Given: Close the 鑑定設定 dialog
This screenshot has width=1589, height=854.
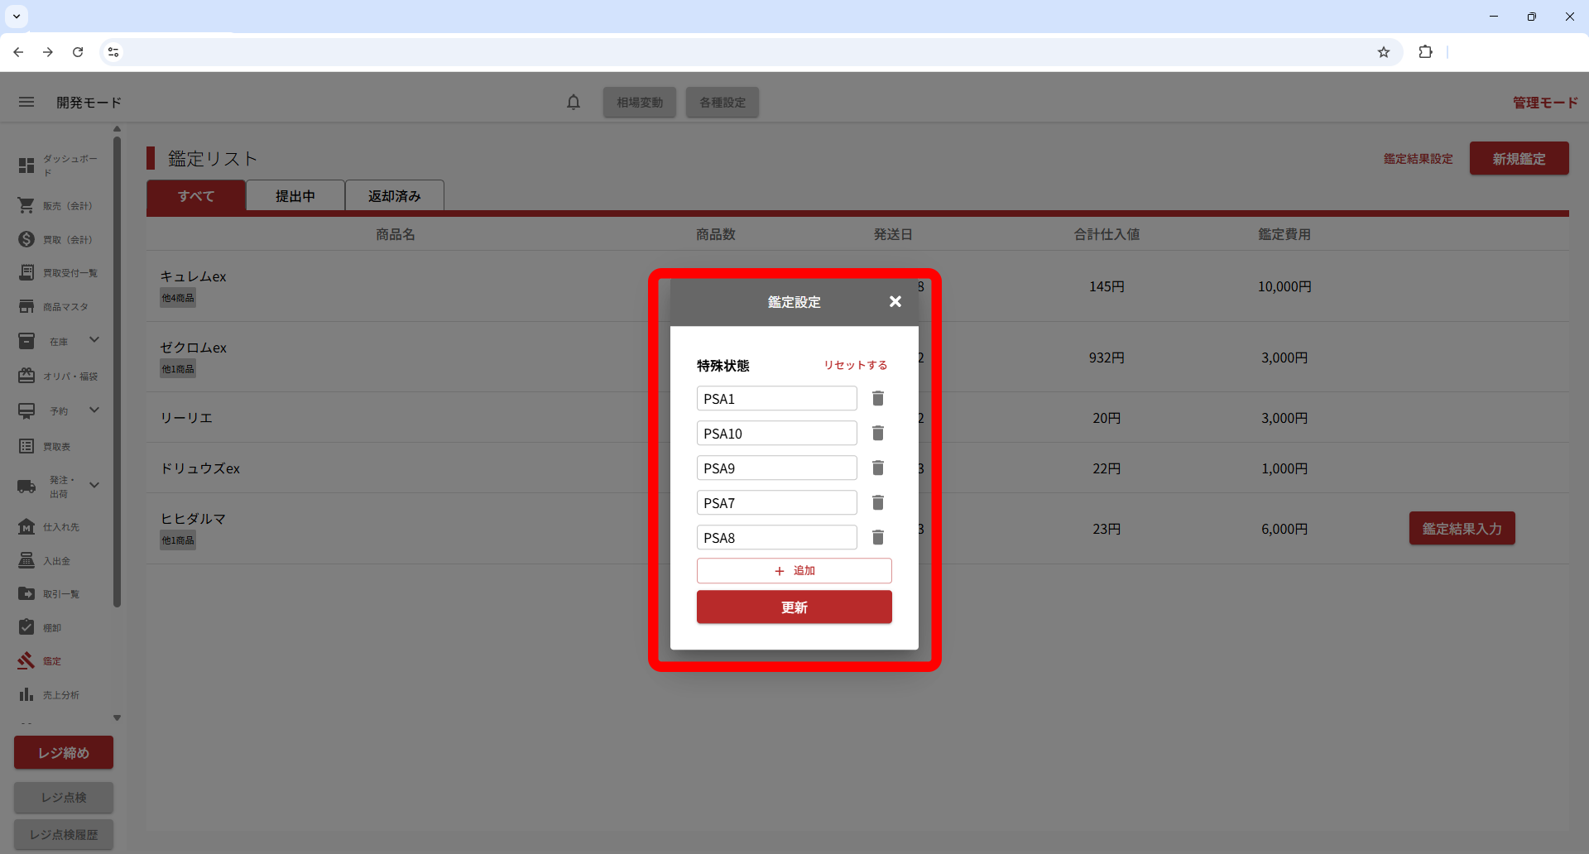Looking at the screenshot, I should [x=895, y=302].
